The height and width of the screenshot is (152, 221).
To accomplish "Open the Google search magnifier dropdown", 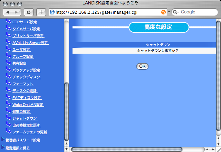I will [176, 12].
